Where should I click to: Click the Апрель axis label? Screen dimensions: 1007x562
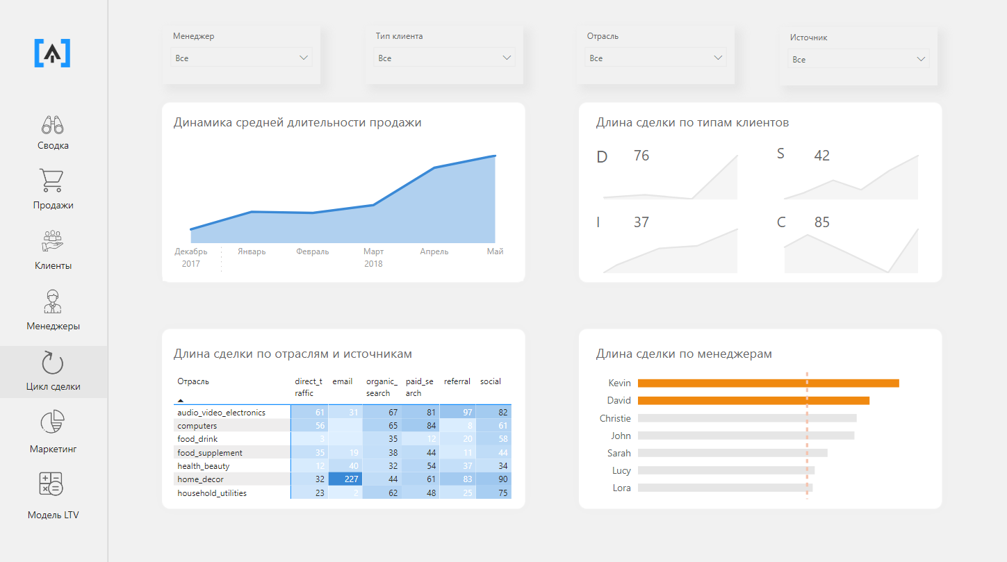(434, 251)
